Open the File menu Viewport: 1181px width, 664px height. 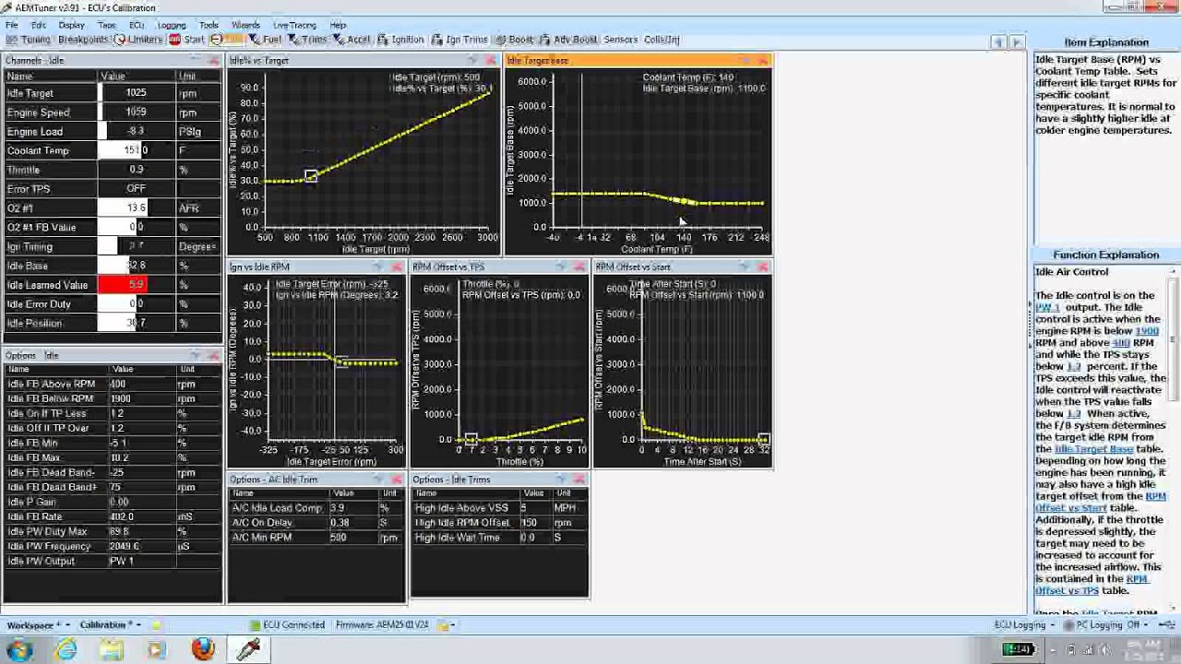tap(13, 25)
